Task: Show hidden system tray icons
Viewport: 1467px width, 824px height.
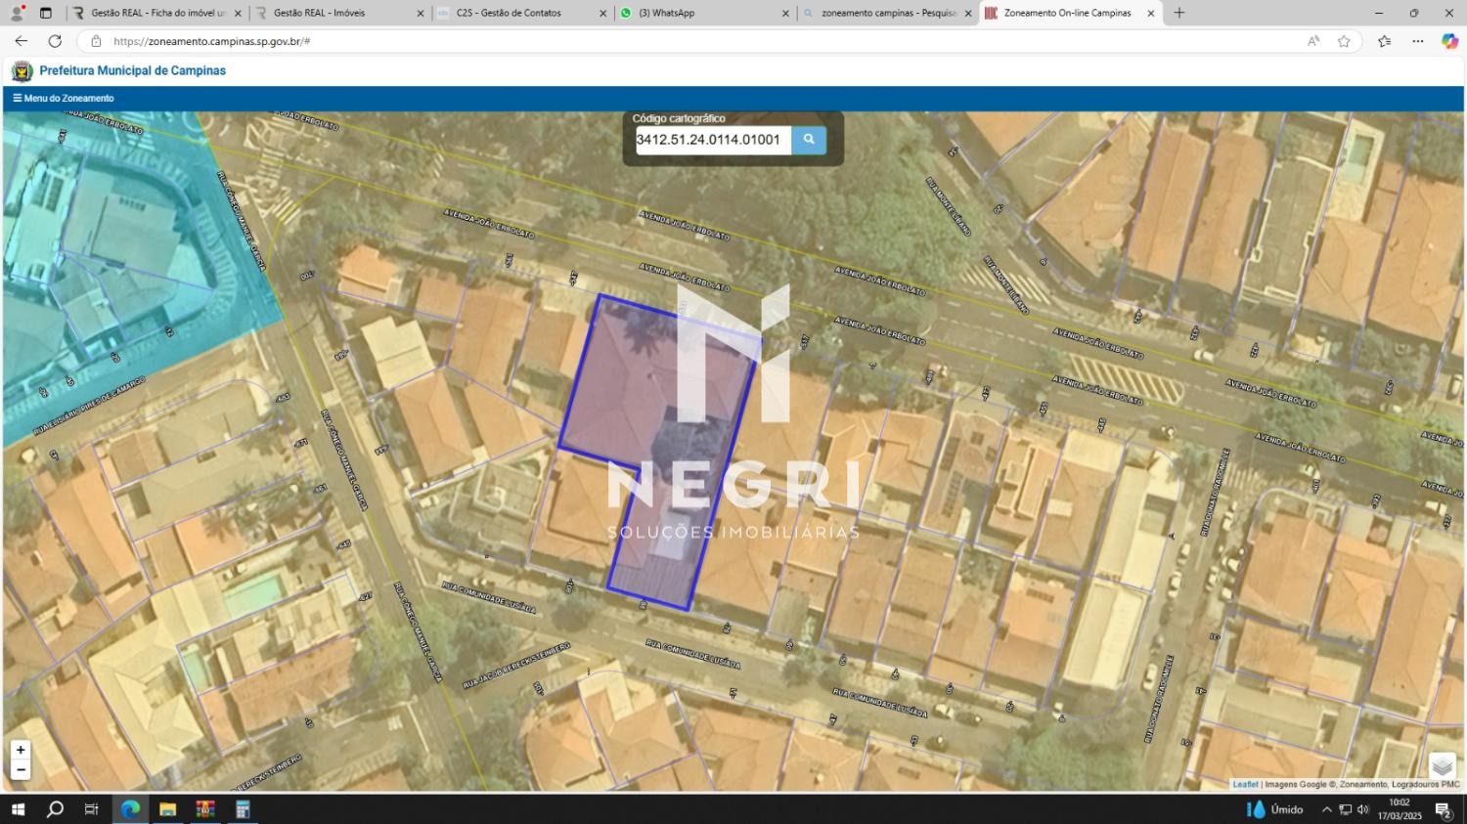Action: click(x=1326, y=809)
